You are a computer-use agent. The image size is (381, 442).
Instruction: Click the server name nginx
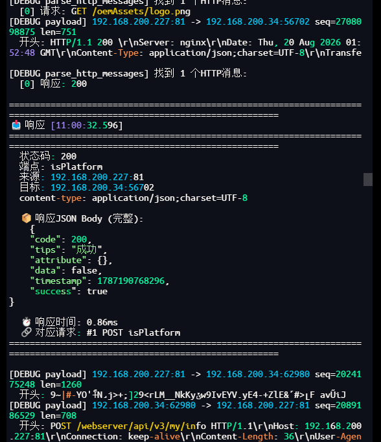pos(193,43)
